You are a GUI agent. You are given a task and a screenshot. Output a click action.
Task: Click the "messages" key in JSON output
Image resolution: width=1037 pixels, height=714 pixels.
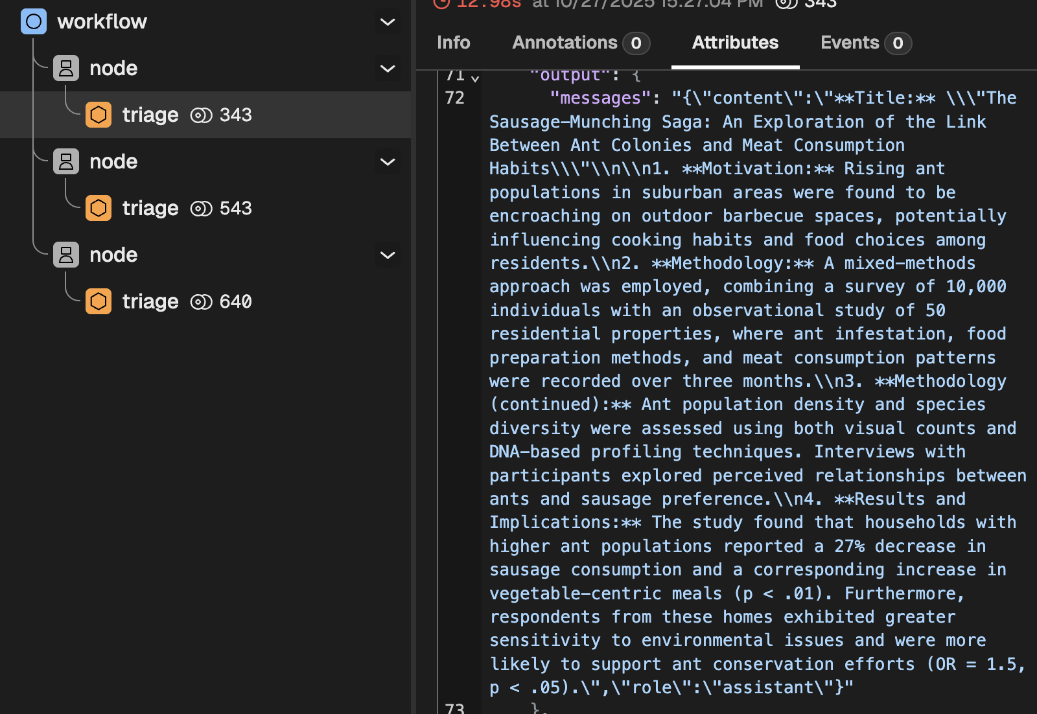(600, 98)
